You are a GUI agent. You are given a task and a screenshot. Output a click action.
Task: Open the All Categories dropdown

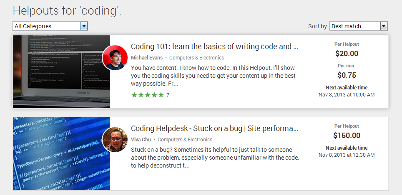point(46,26)
